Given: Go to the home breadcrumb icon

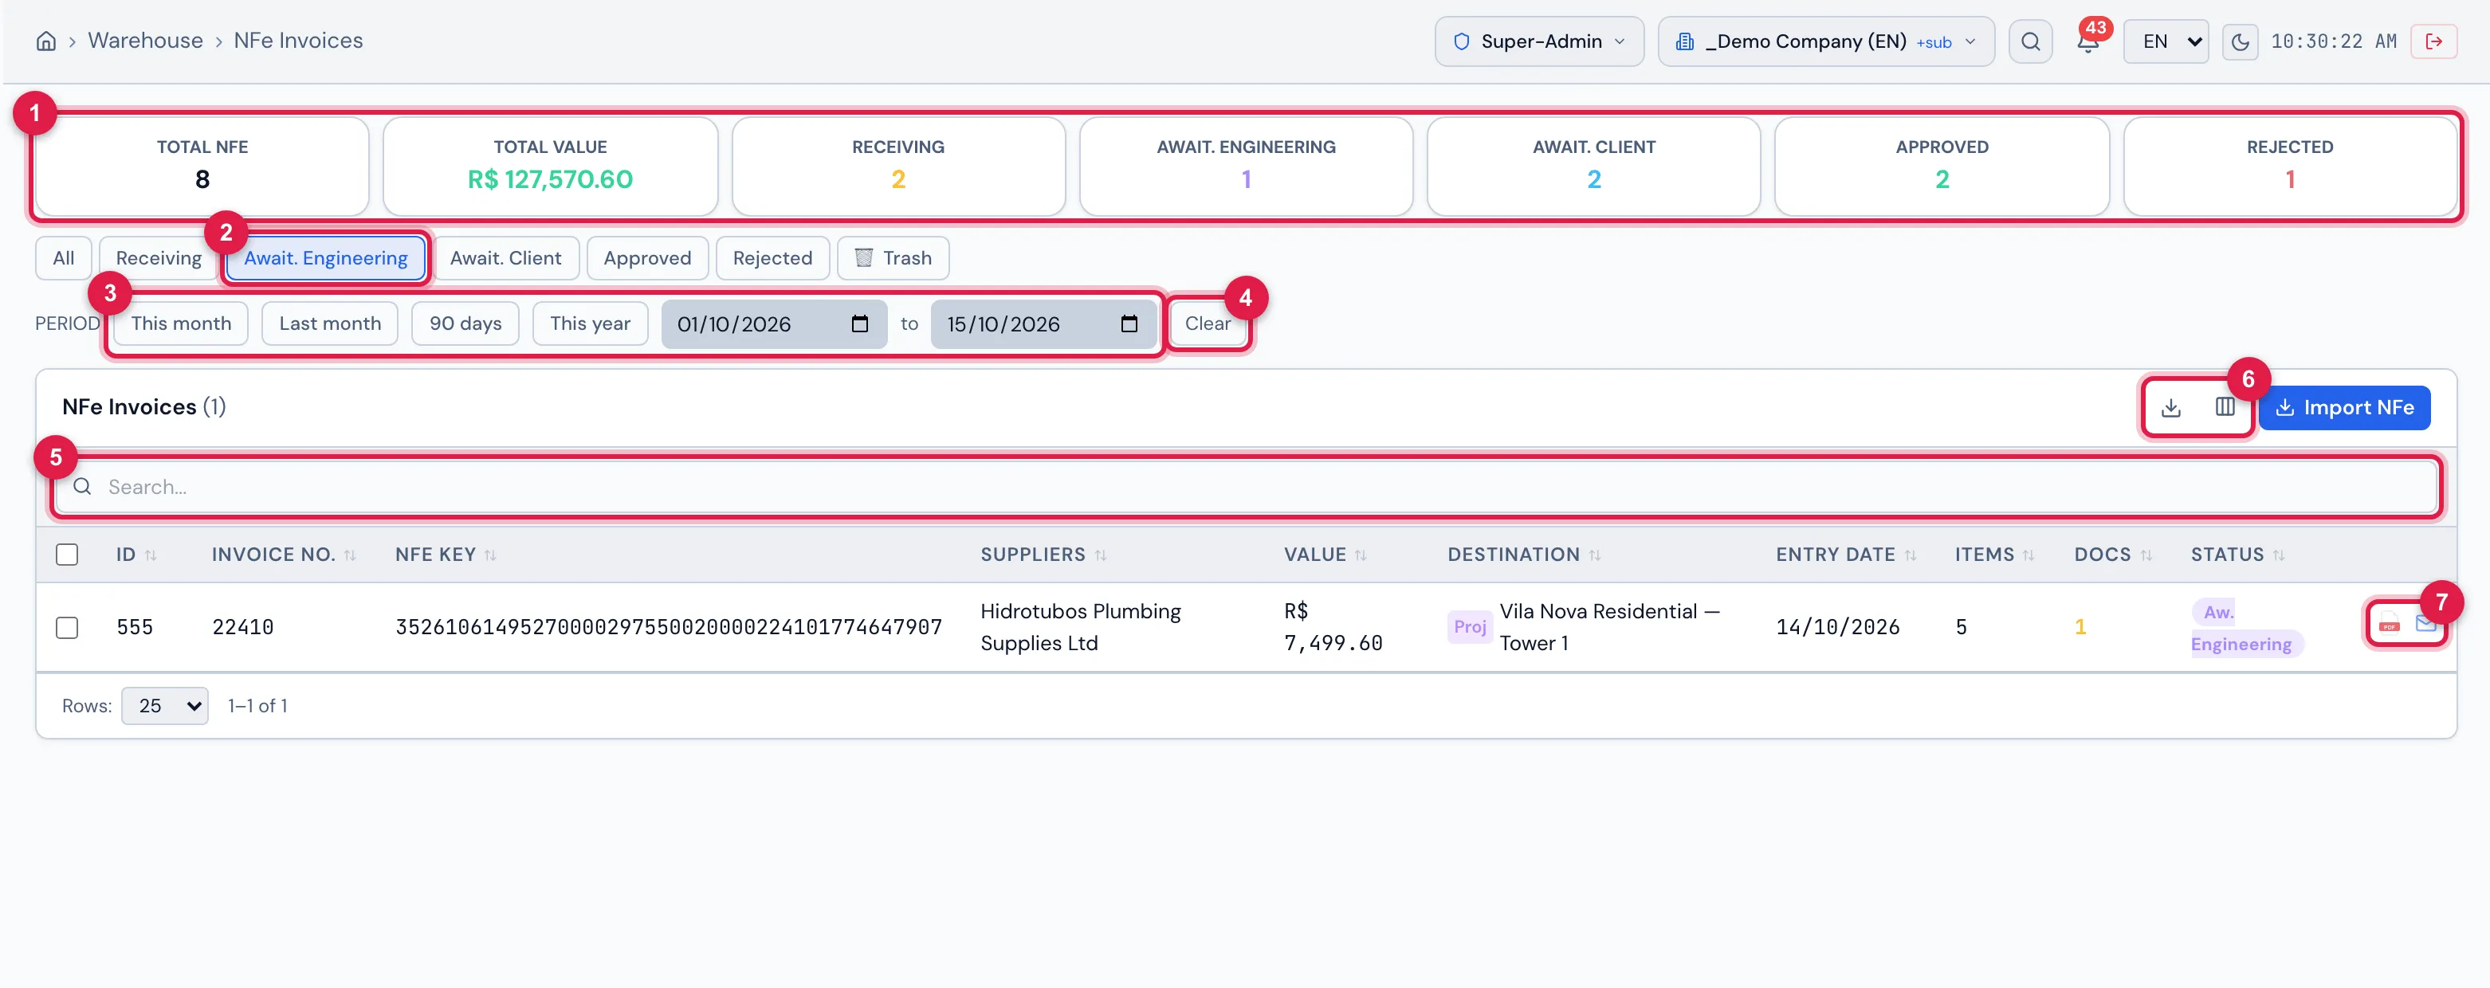Looking at the screenshot, I should 45,41.
